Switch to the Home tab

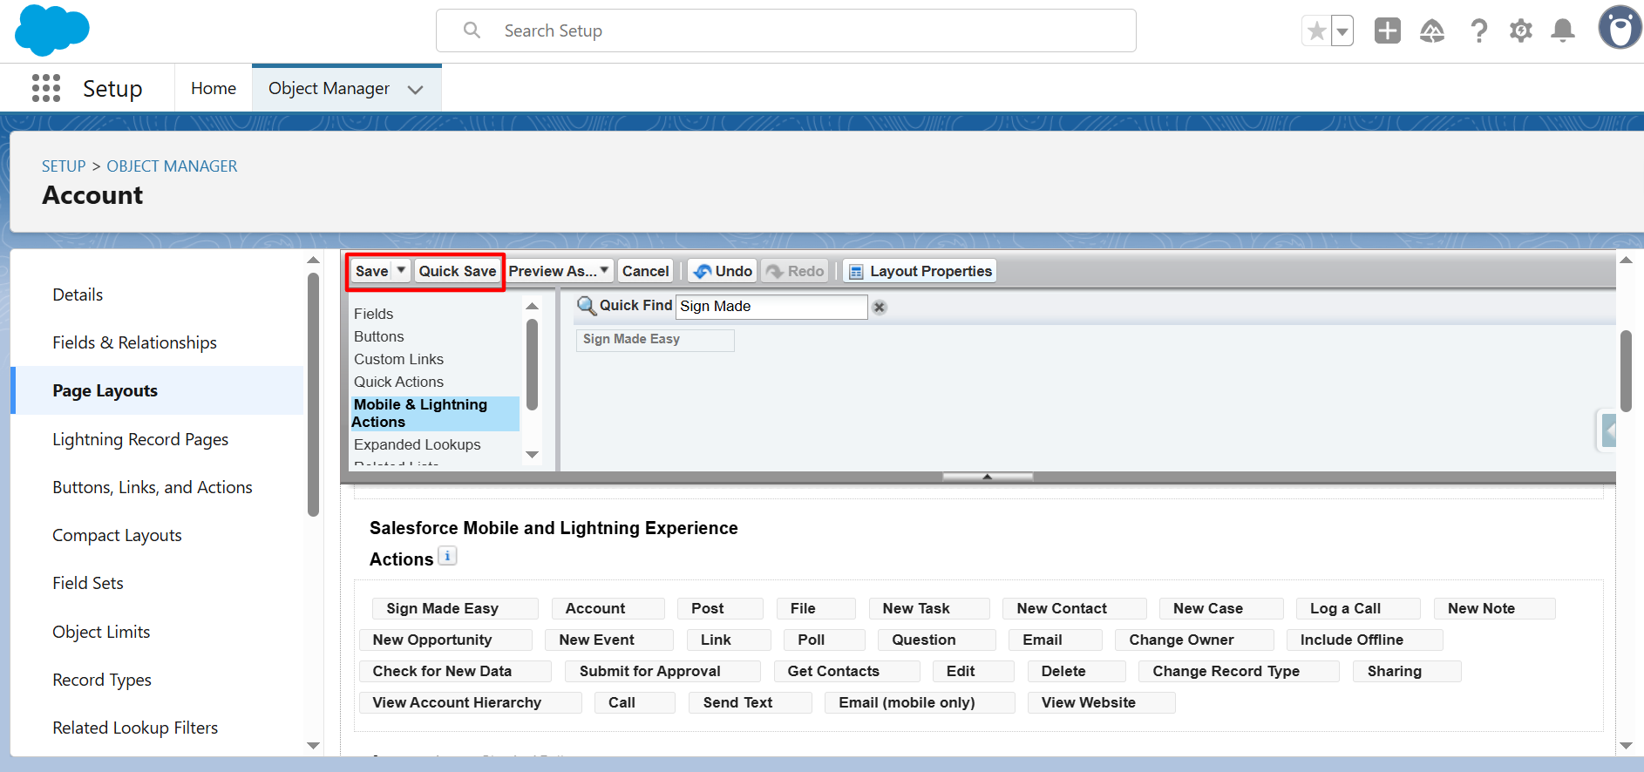click(214, 88)
